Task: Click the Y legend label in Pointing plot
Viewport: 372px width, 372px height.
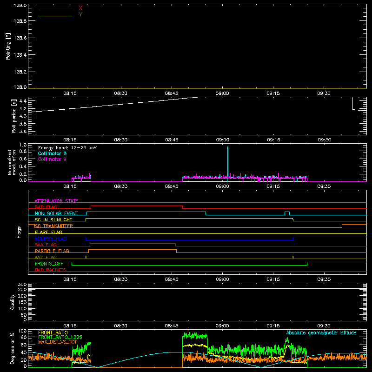Action: [x=80, y=14]
